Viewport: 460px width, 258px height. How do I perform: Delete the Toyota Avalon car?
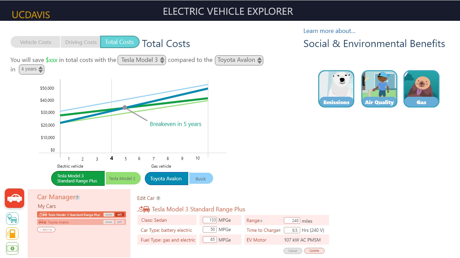(x=108, y=222)
